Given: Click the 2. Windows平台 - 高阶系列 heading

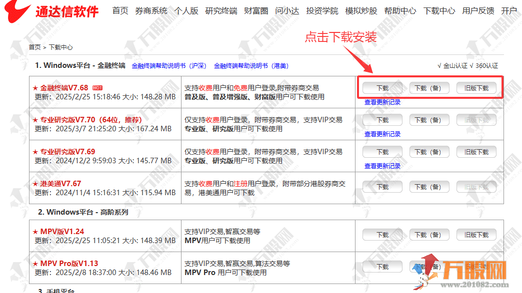Looking at the screenshot, I should [x=83, y=212].
